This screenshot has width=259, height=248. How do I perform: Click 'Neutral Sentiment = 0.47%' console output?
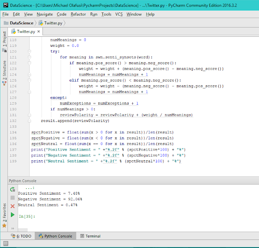pos(48,205)
